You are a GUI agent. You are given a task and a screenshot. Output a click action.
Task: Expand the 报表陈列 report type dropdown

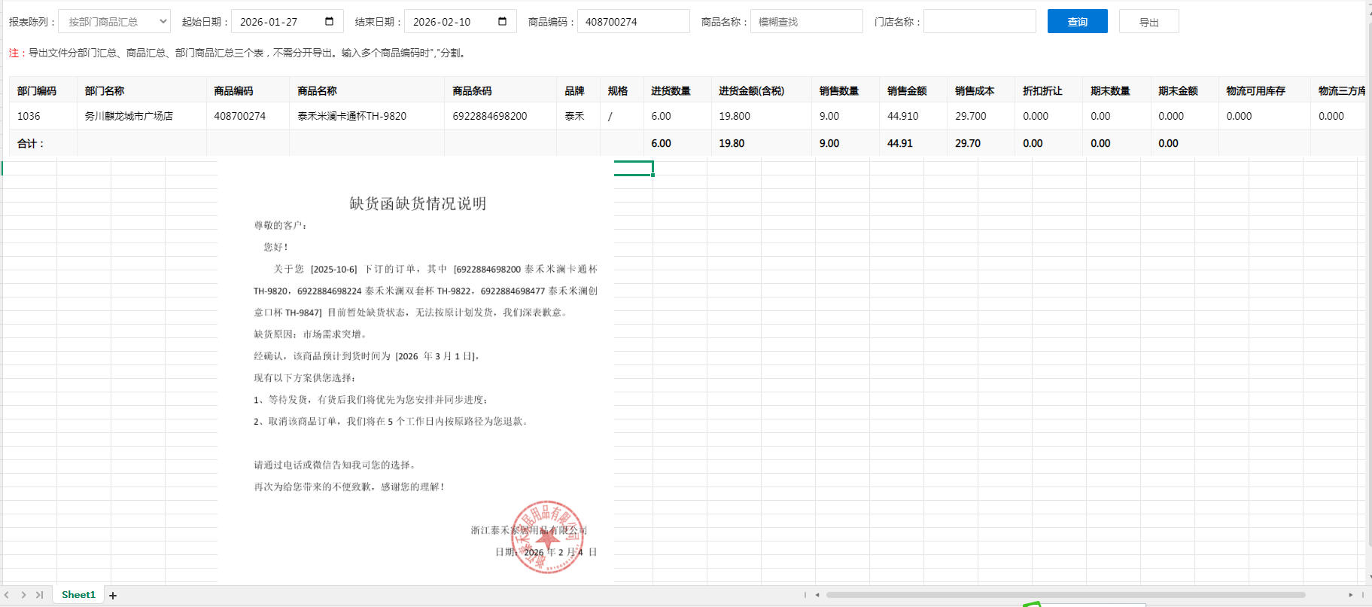pos(114,22)
